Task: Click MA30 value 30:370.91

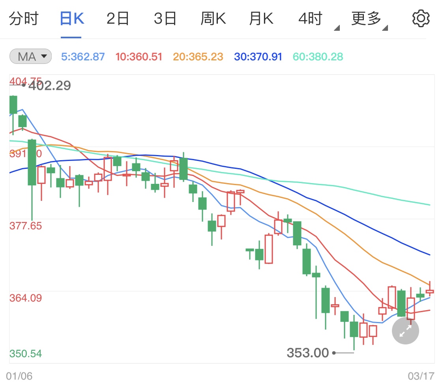Action: 258,57
